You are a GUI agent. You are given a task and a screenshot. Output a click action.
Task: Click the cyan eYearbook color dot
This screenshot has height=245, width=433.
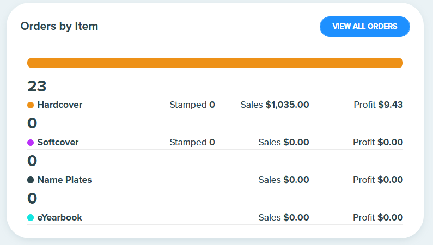click(31, 217)
